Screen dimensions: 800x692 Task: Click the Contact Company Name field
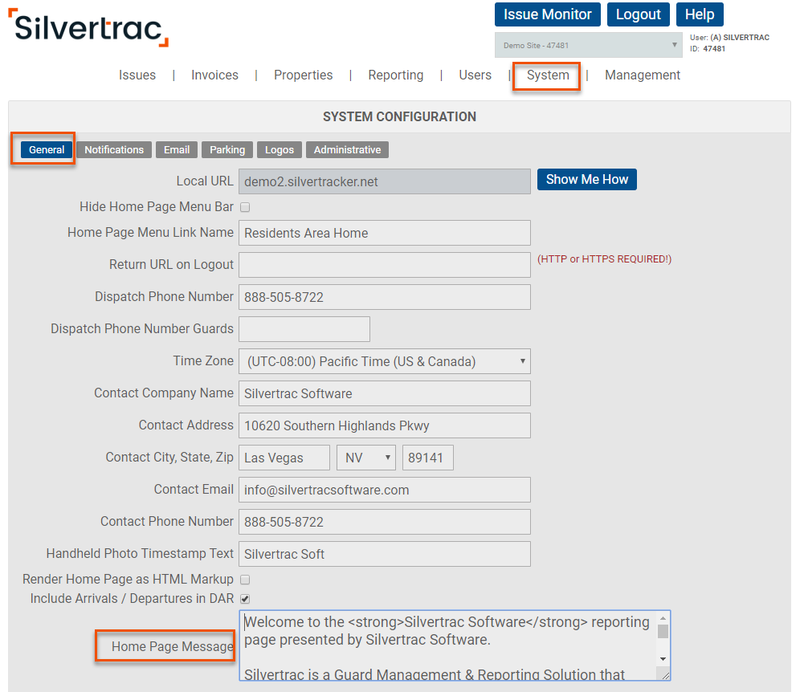tap(385, 393)
